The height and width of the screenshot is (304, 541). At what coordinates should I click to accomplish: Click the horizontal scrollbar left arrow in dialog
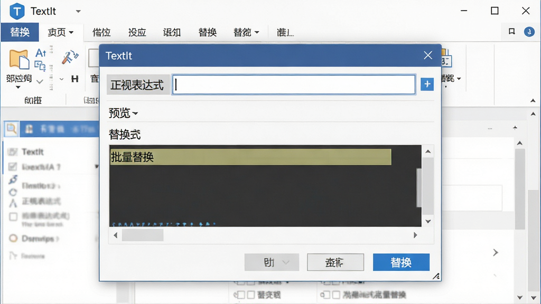coord(116,235)
